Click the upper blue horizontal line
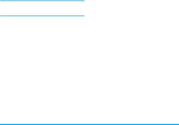Screen dimensions: 179x125 tap(42, 1)
